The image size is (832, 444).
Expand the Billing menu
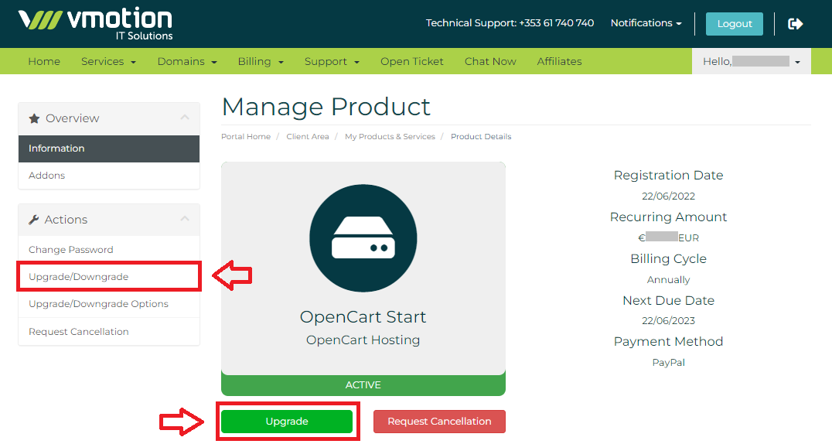pyautogui.click(x=261, y=62)
